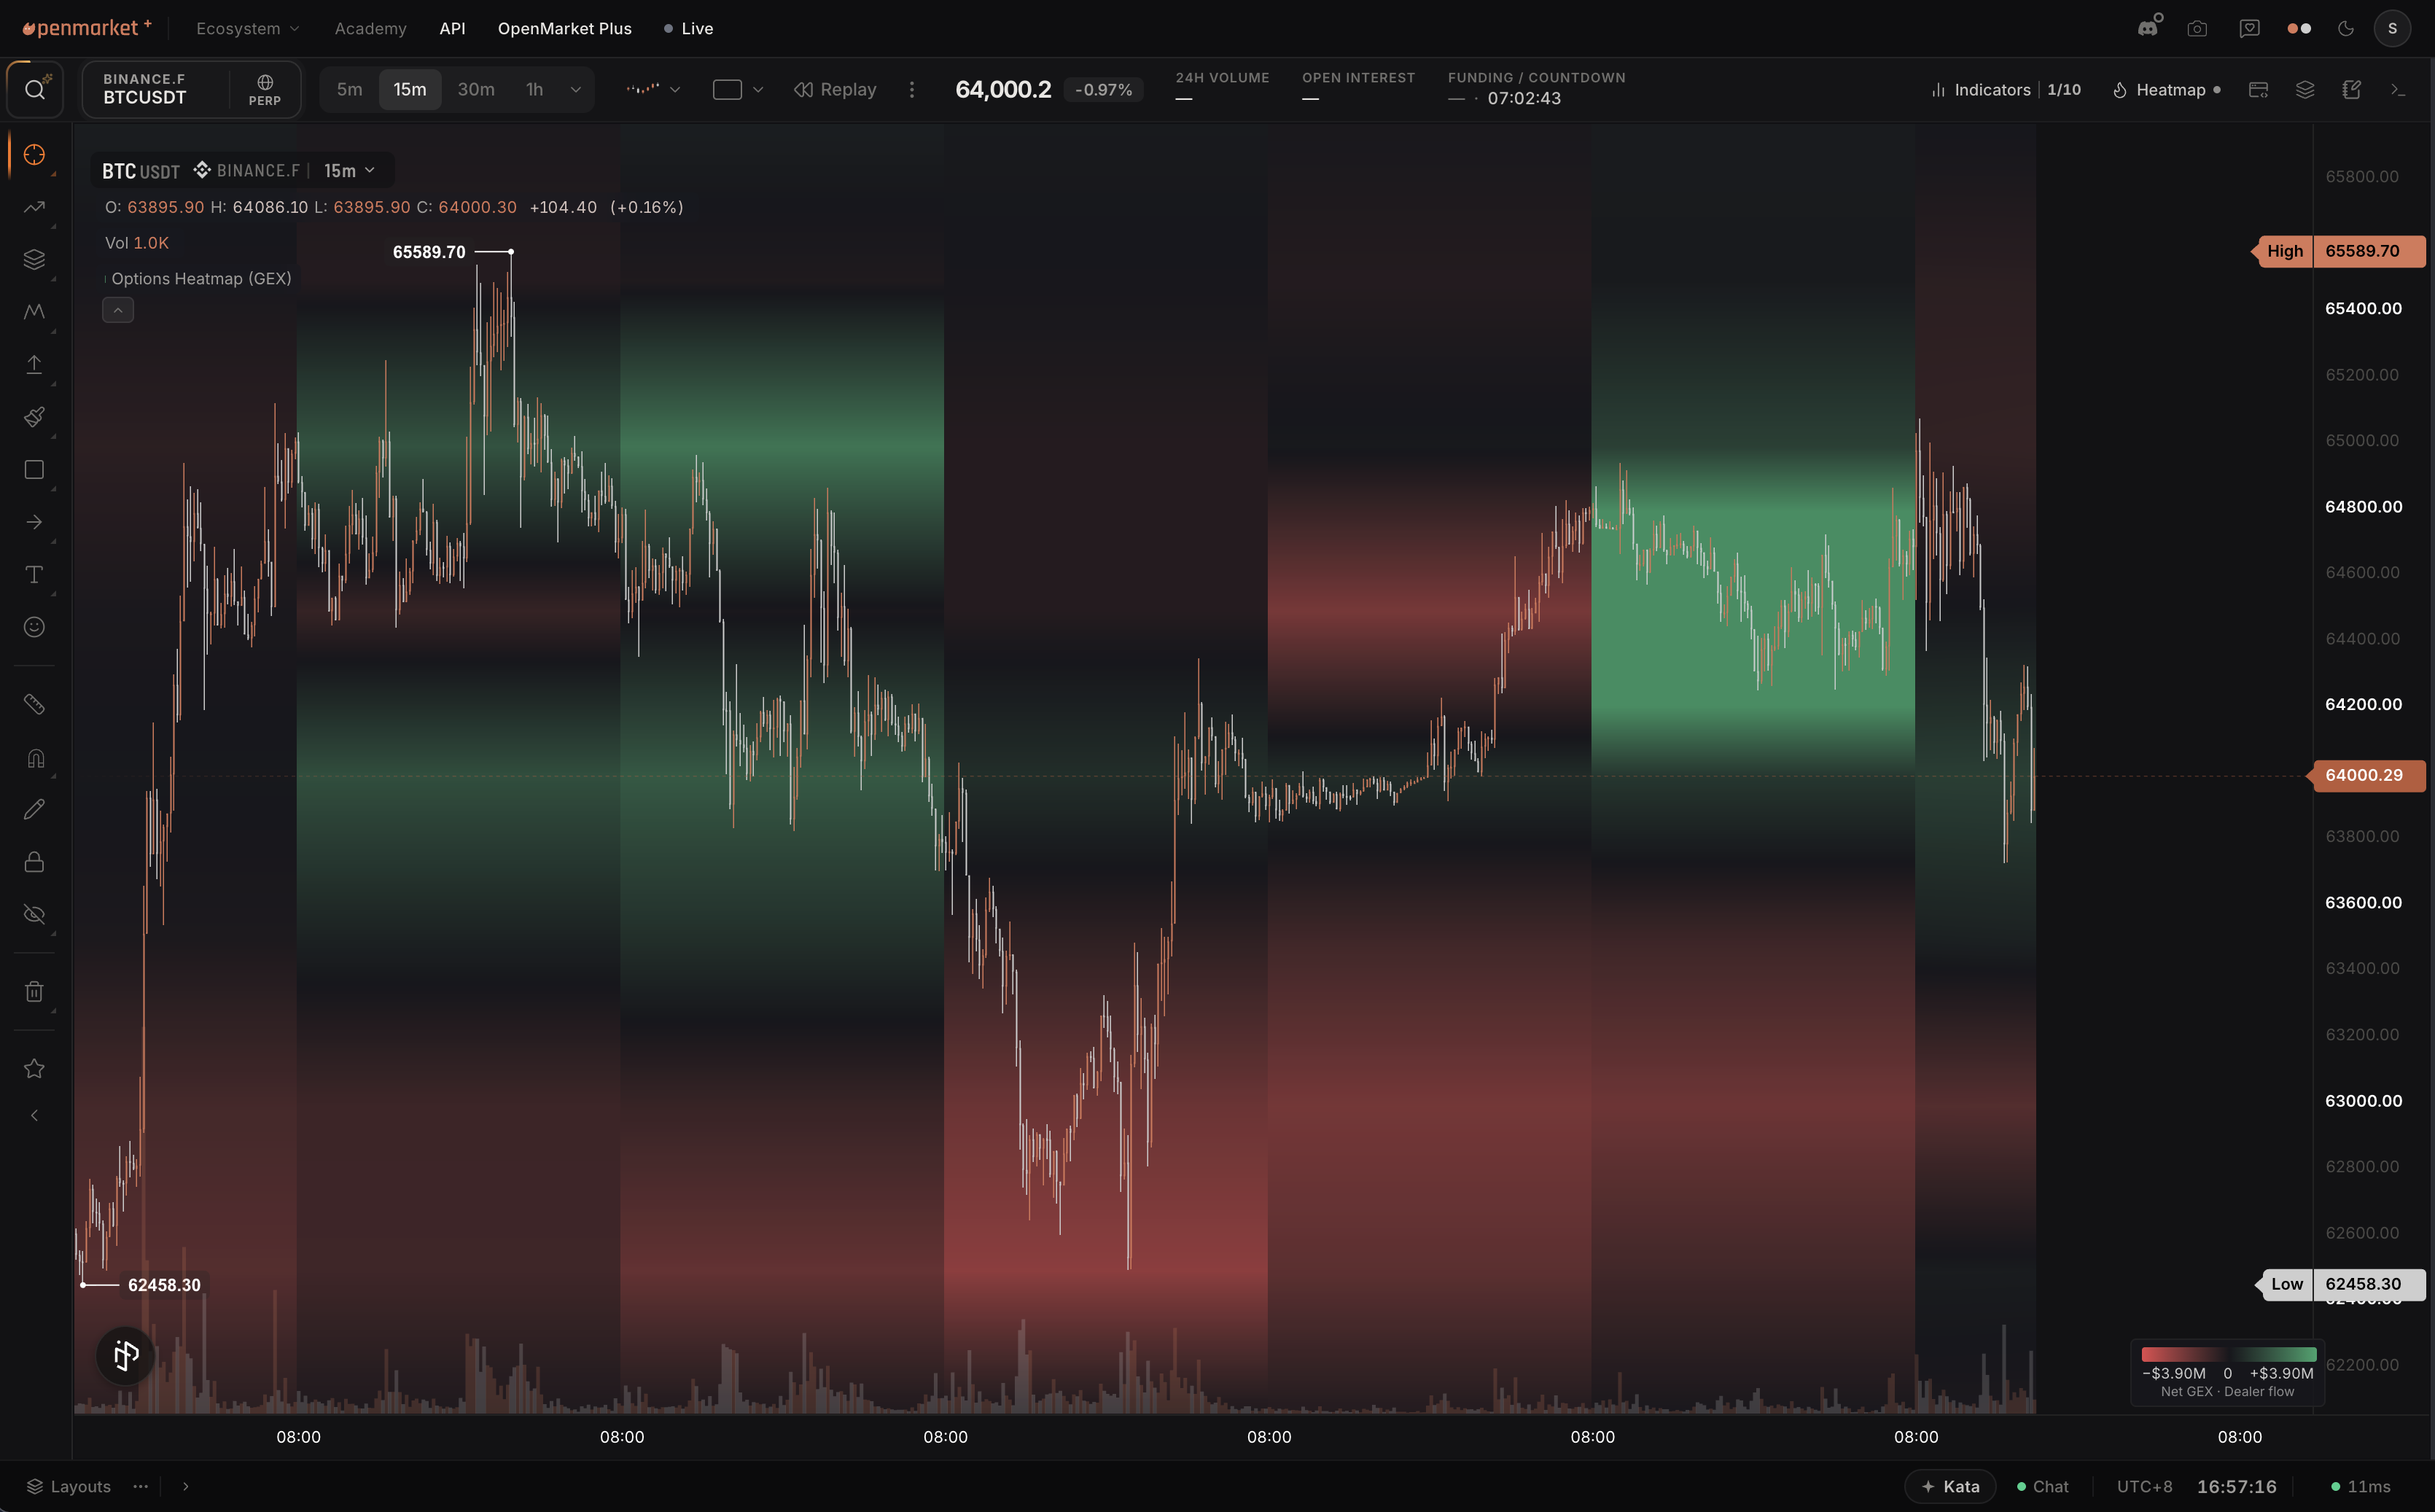Image resolution: width=2435 pixels, height=1512 pixels.
Task: Toggle the lock all drawings padlock
Action: click(34, 862)
